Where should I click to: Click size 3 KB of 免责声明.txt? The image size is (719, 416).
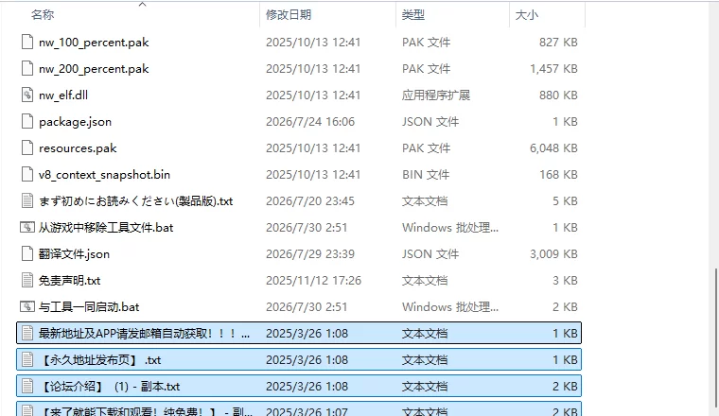565,281
